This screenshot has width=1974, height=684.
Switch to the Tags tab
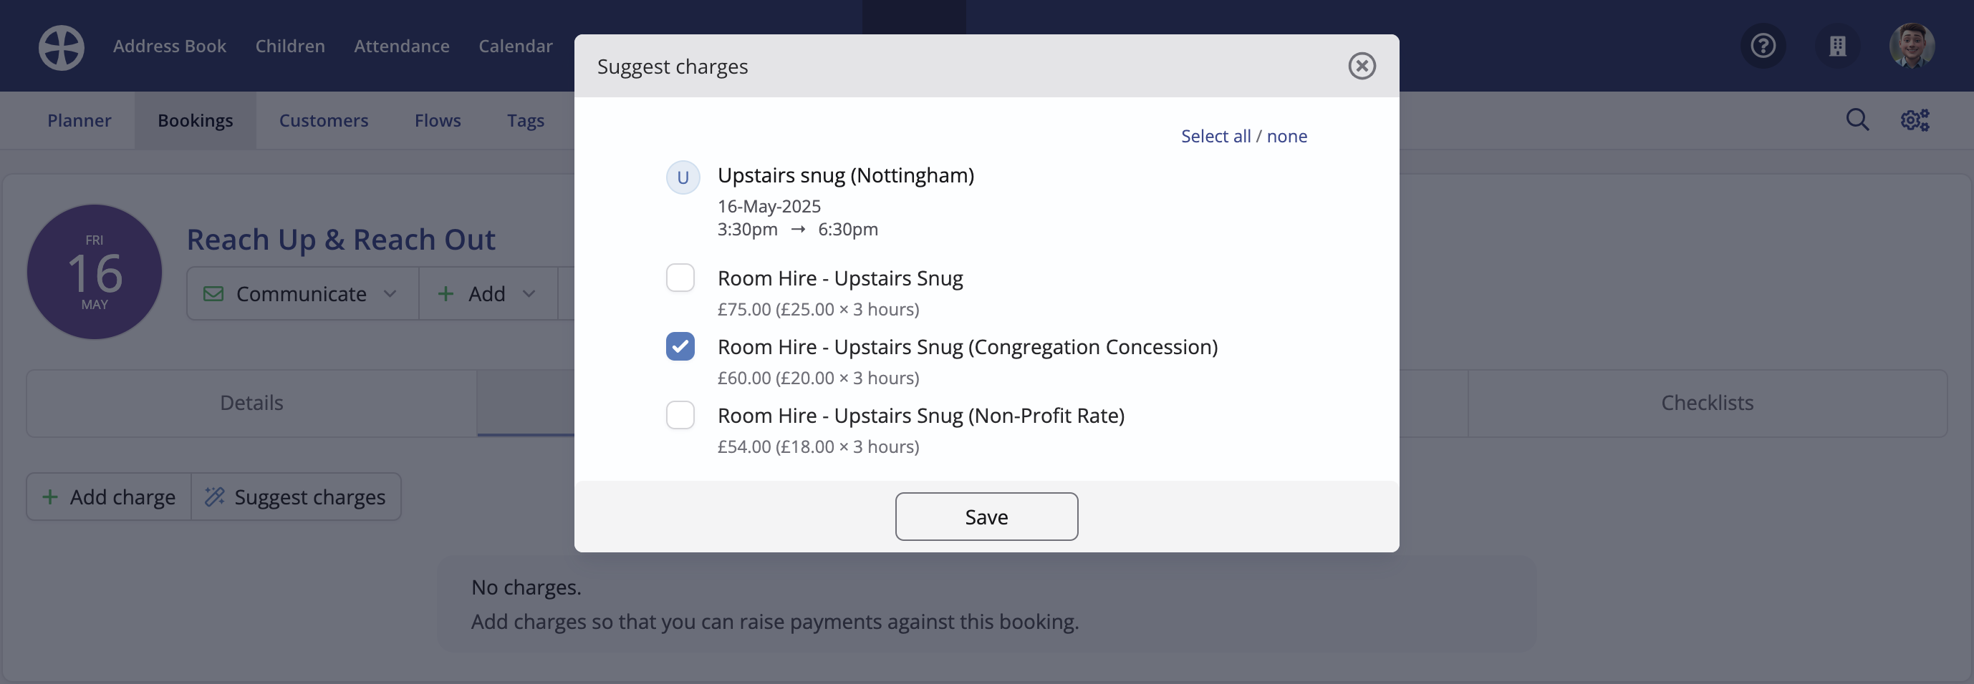[x=526, y=120]
